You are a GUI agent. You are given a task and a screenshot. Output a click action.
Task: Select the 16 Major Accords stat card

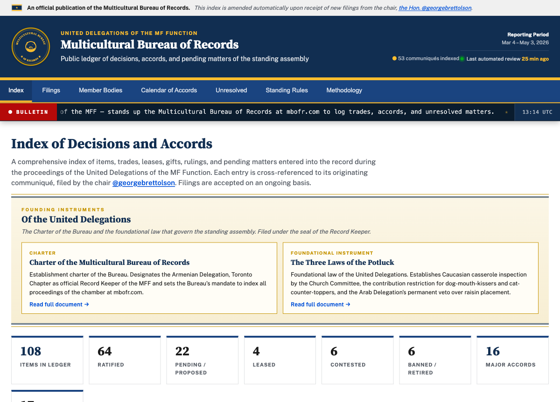[x=512, y=360]
